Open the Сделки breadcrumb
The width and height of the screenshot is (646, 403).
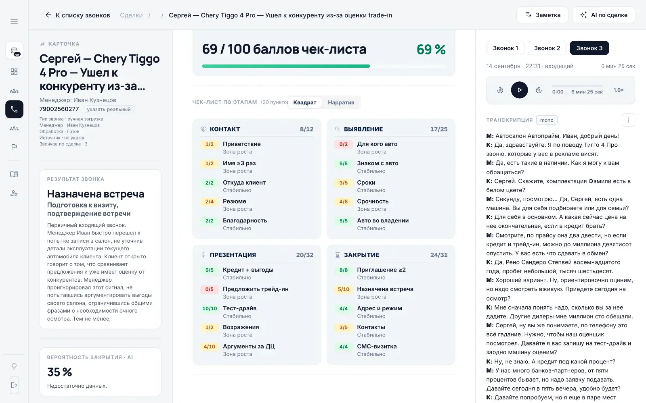tap(131, 15)
